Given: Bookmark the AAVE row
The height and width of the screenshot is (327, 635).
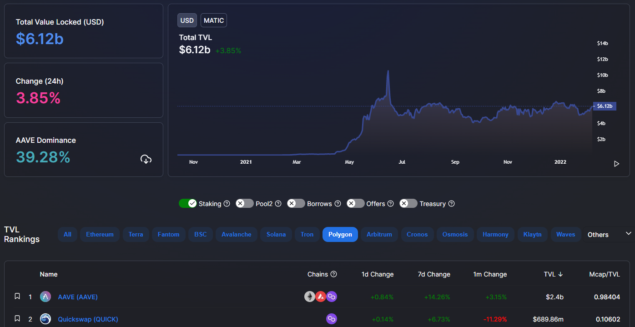Looking at the screenshot, I should point(17,297).
